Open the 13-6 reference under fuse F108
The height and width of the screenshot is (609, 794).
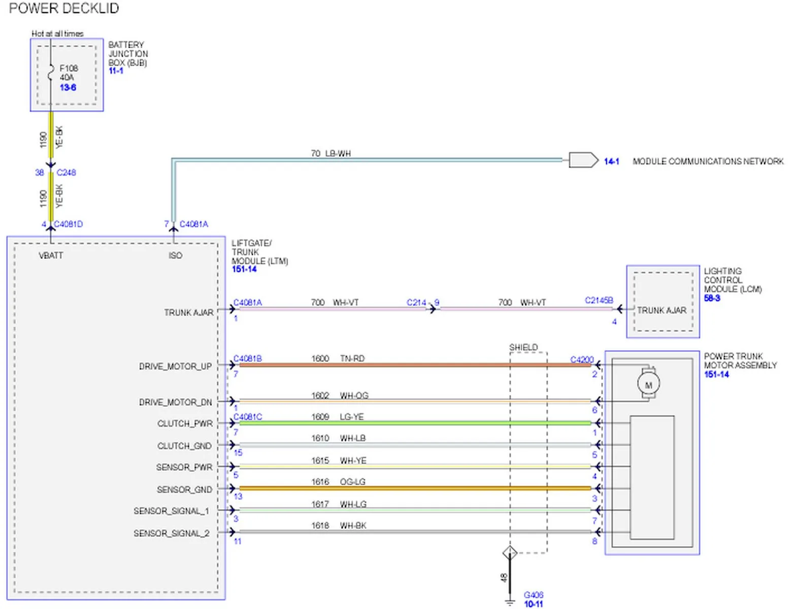[68, 87]
